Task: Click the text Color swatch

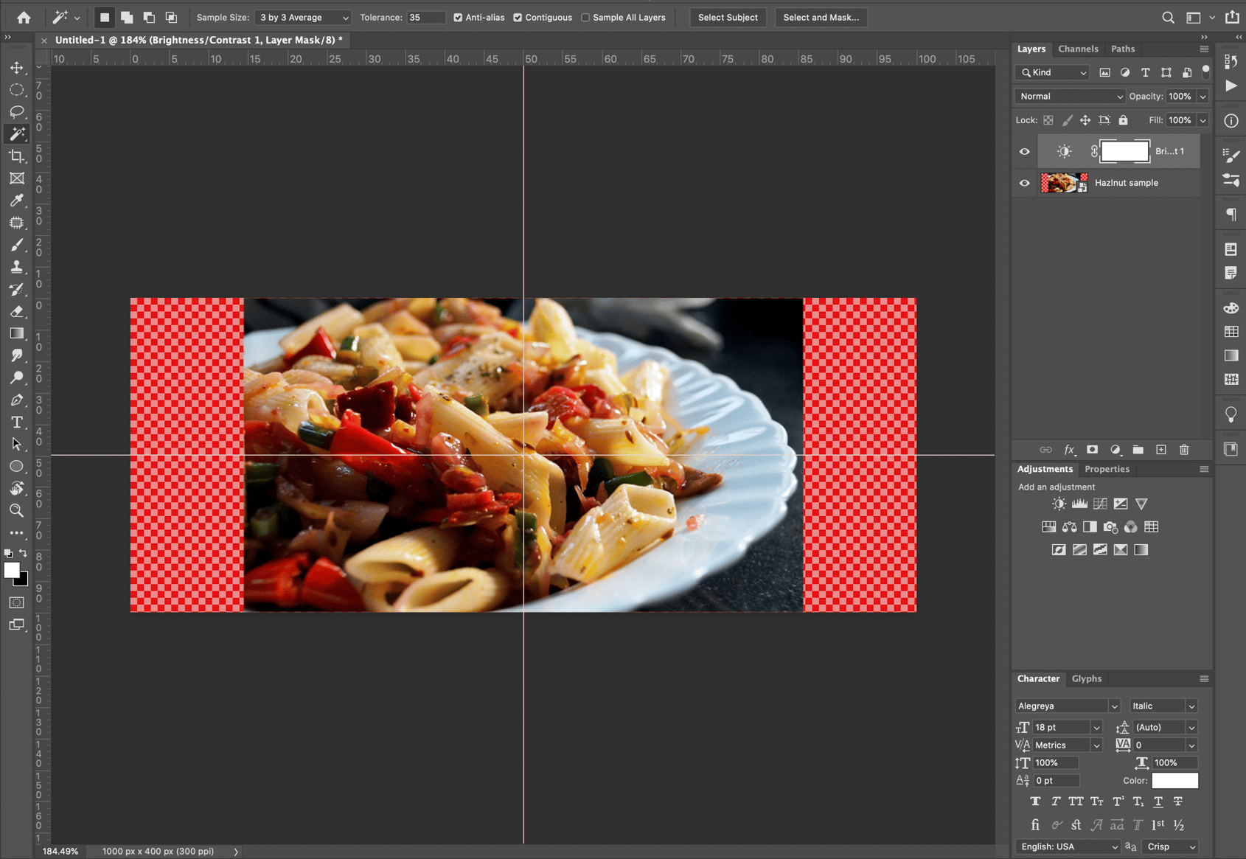Action: coord(1175,780)
